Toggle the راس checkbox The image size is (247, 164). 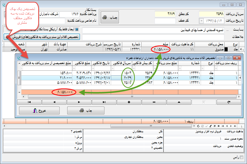click(242, 158)
